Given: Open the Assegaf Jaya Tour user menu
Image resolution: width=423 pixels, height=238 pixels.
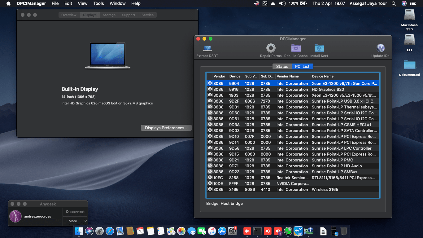Looking at the screenshot, I should click(x=368, y=3).
